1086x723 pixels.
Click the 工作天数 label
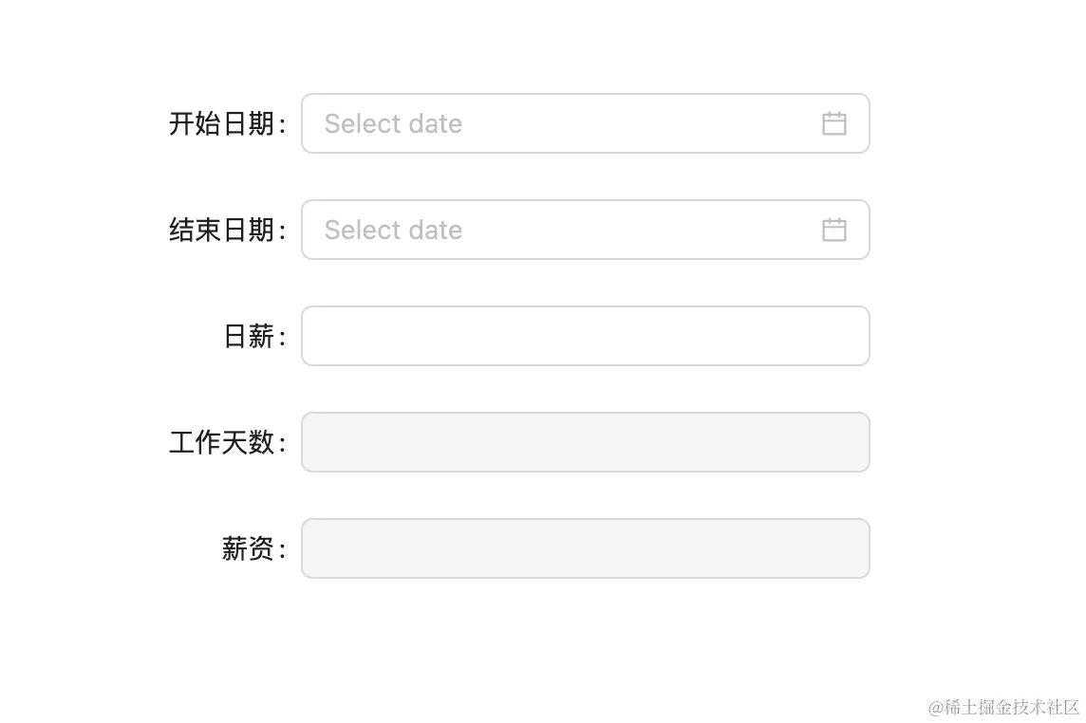tap(222, 442)
